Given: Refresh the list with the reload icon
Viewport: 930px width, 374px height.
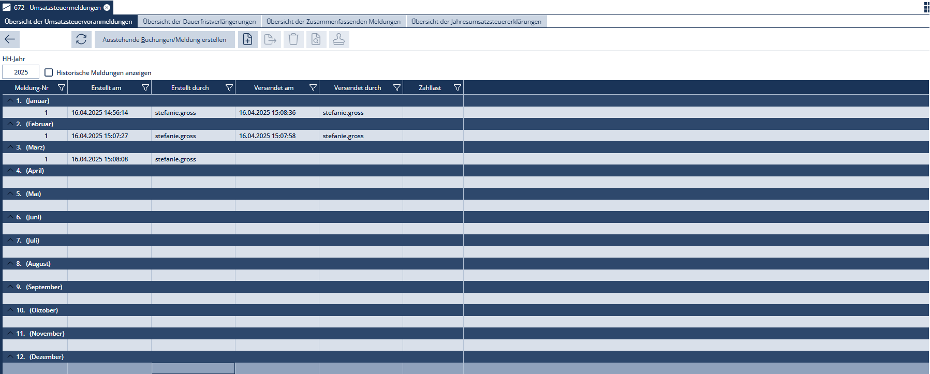Looking at the screenshot, I should [81, 39].
